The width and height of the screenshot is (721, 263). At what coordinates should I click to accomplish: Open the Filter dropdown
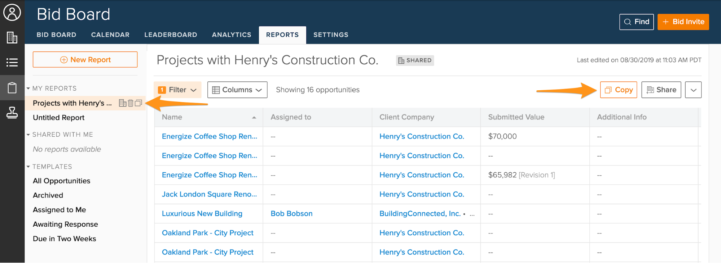coord(177,90)
